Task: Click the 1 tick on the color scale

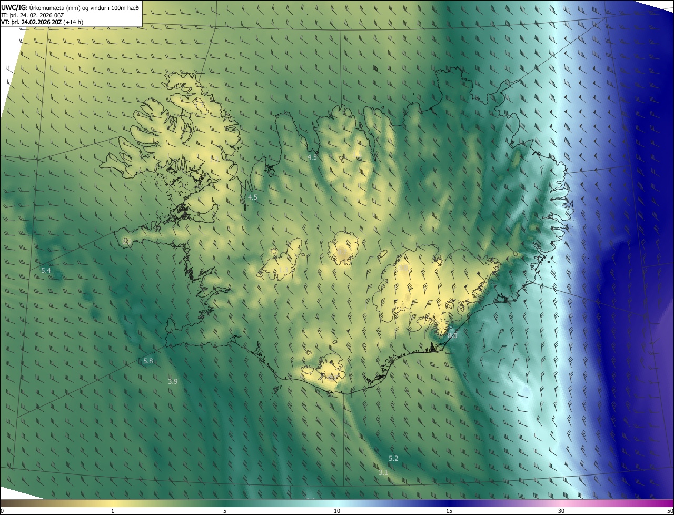Action: click(x=113, y=511)
